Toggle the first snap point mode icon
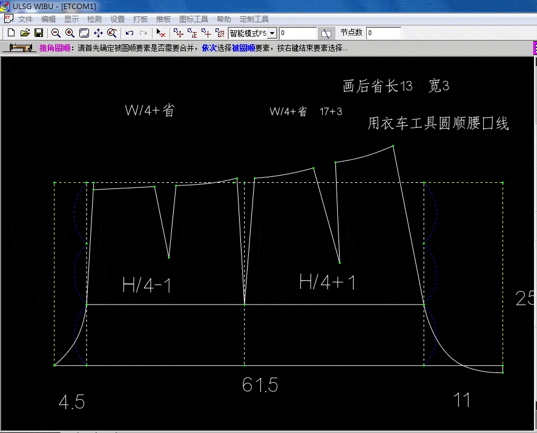Image resolution: width=537 pixels, height=433 pixels. point(178,33)
